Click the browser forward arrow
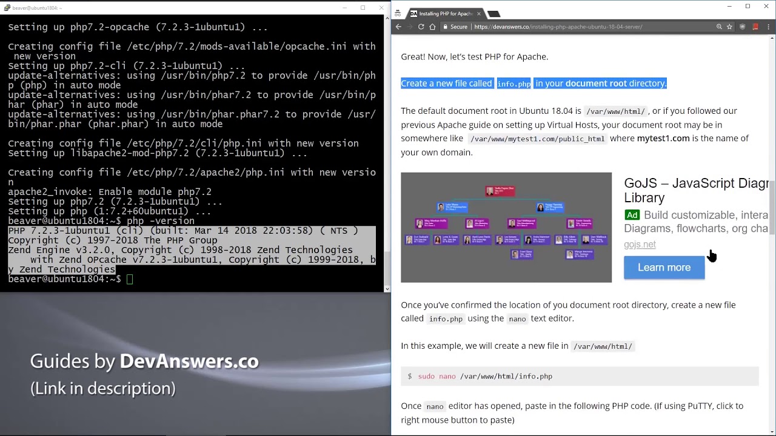 tap(410, 27)
